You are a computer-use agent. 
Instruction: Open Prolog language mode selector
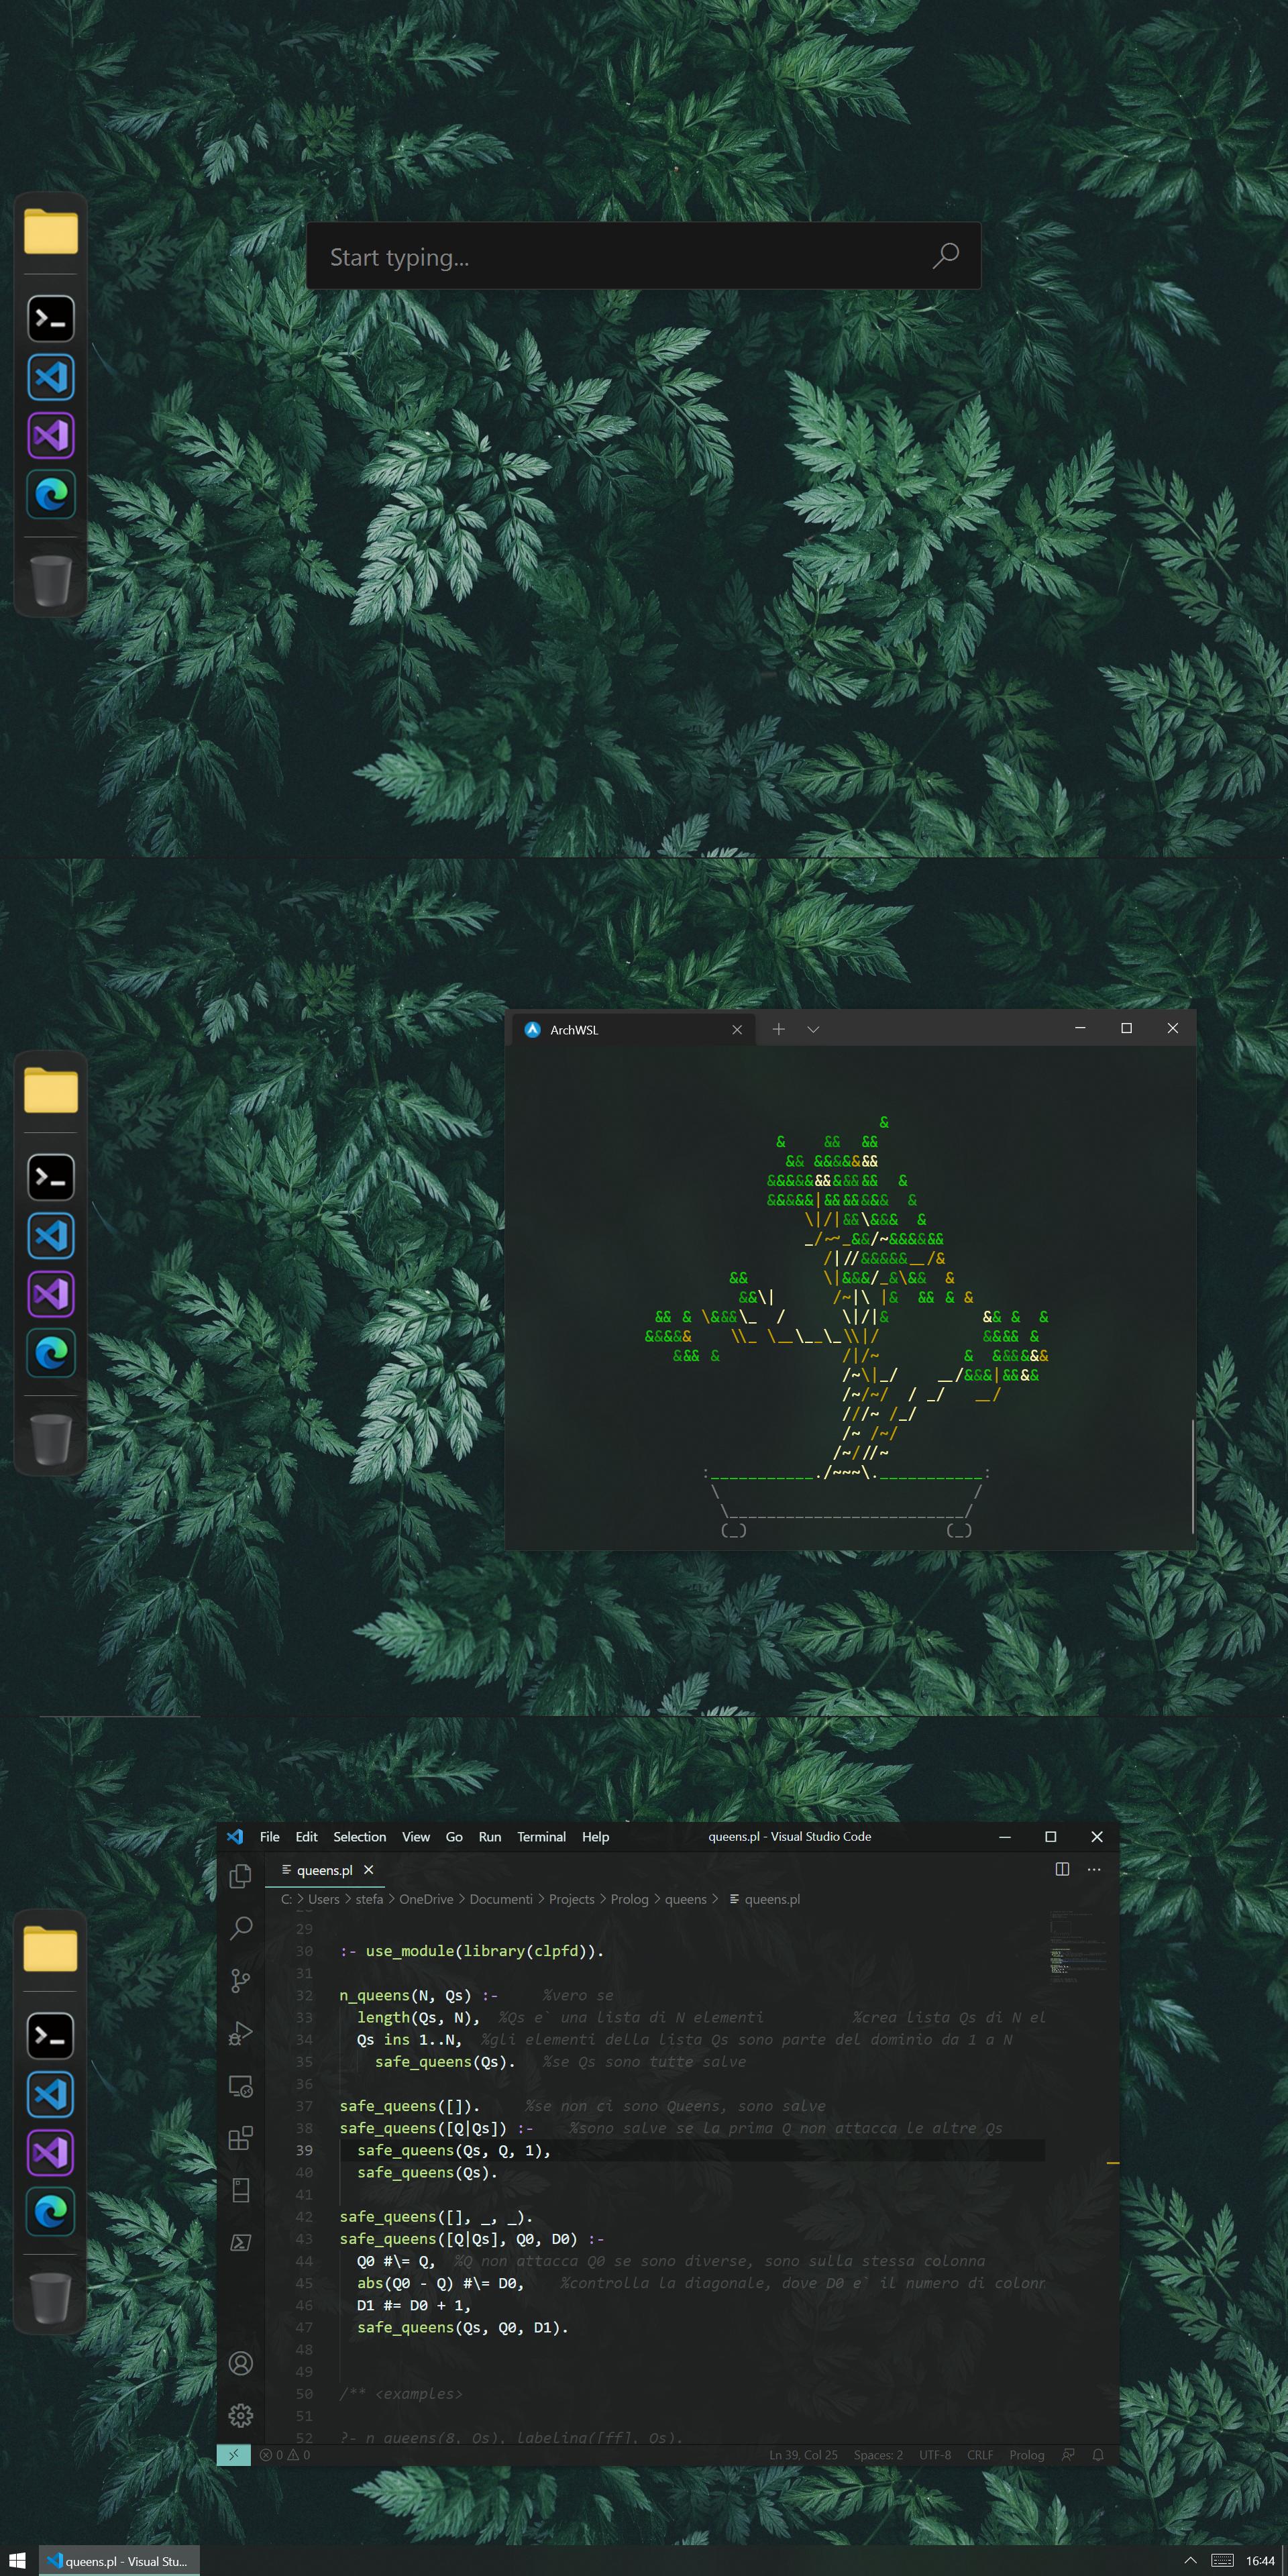1026,2454
